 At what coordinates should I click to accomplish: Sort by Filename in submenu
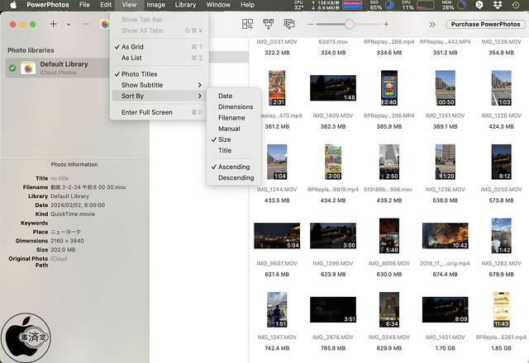[231, 118]
